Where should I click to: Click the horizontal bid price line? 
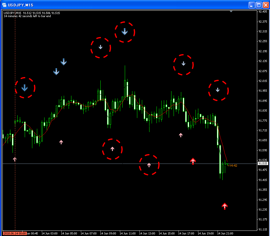point(130,164)
